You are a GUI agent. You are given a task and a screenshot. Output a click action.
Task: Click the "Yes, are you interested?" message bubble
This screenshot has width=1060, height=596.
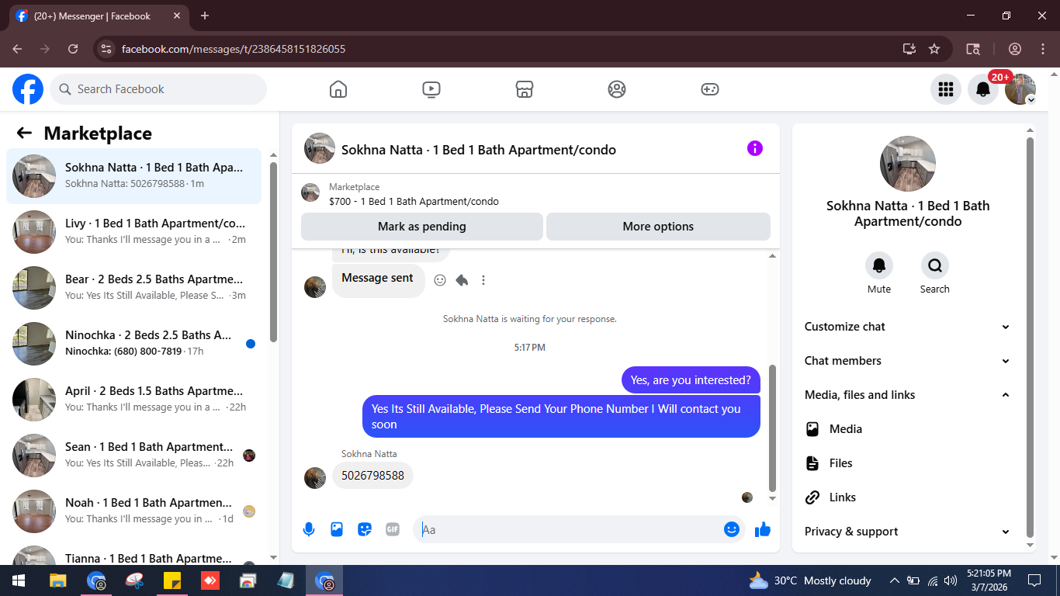coord(691,380)
